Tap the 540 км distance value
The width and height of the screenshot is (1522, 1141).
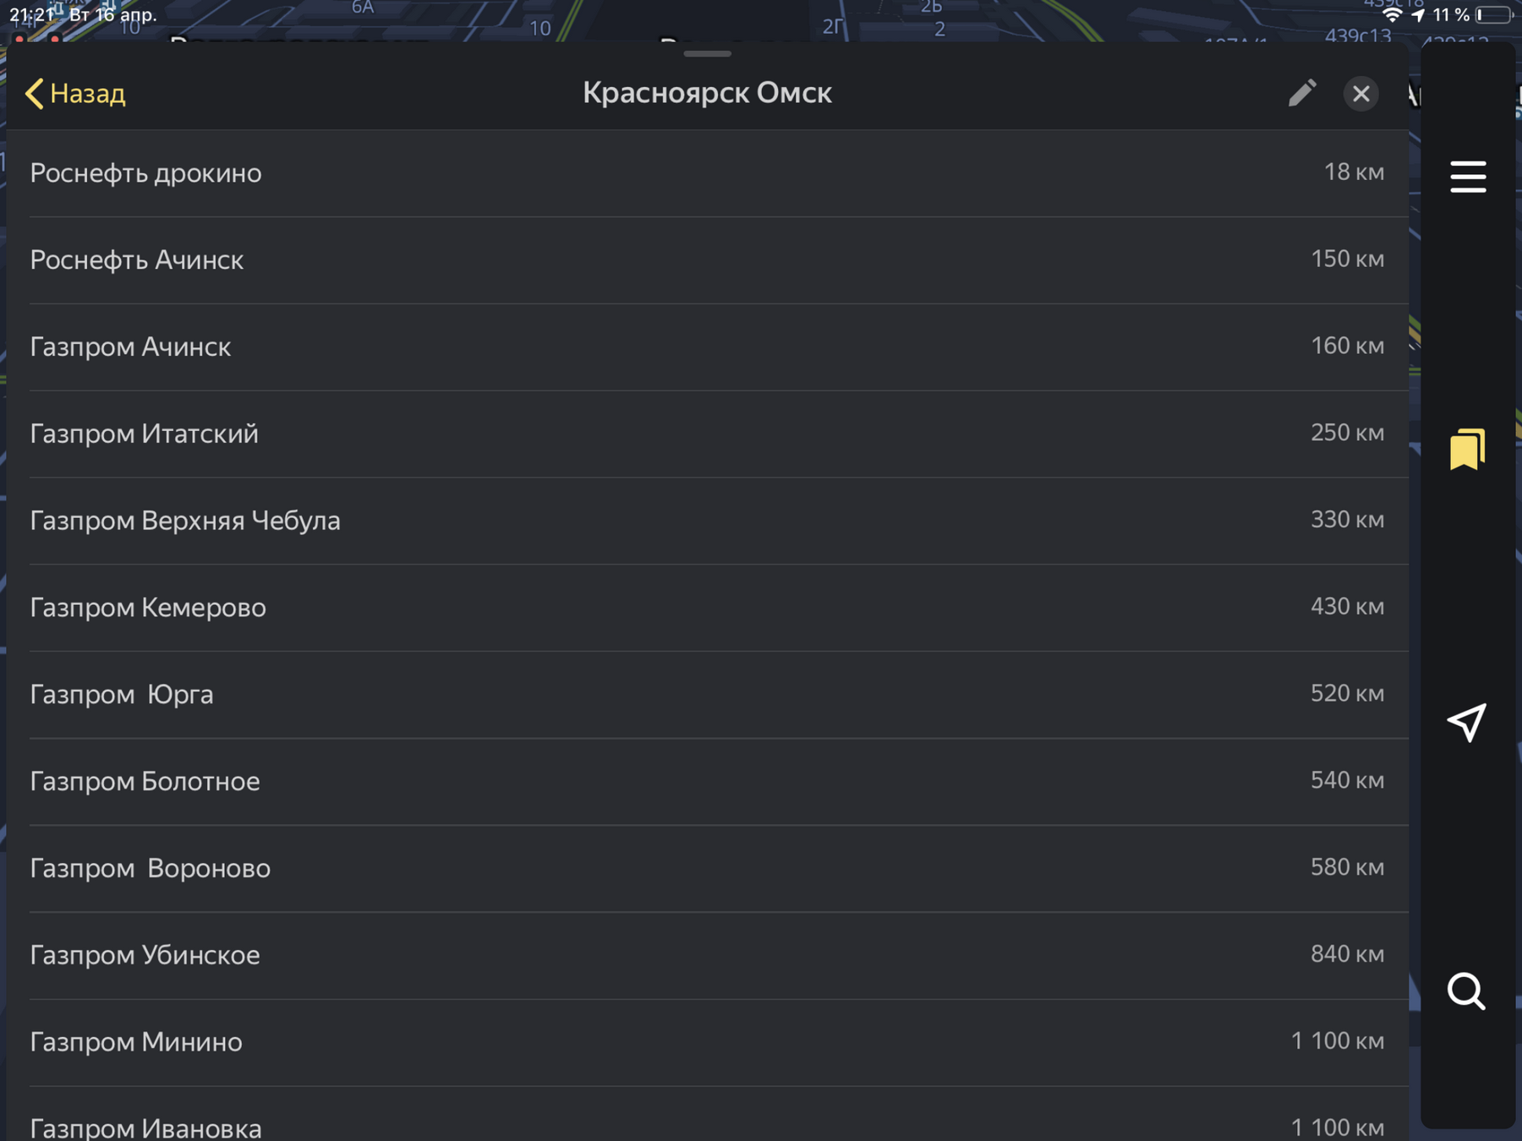pyautogui.click(x=1347, y=780)
